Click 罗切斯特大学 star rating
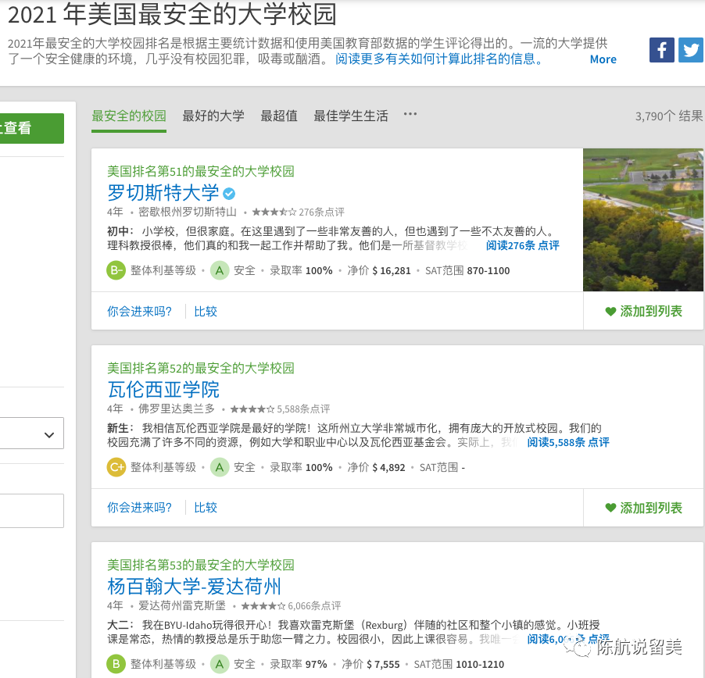This screenshot has height=678, width=705. coord(274,212)
